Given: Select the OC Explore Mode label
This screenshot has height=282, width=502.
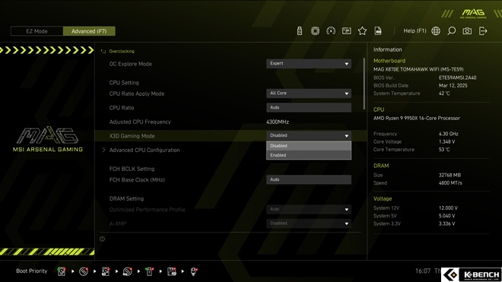Looking at the screenshot, I should point(130,64).
